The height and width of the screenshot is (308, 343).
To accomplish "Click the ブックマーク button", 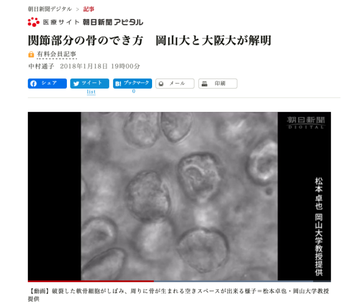I will [x=133, y=83].
